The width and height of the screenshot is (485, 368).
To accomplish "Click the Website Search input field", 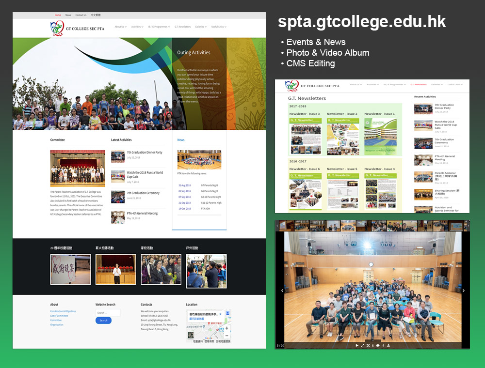I will click(108, 313).
